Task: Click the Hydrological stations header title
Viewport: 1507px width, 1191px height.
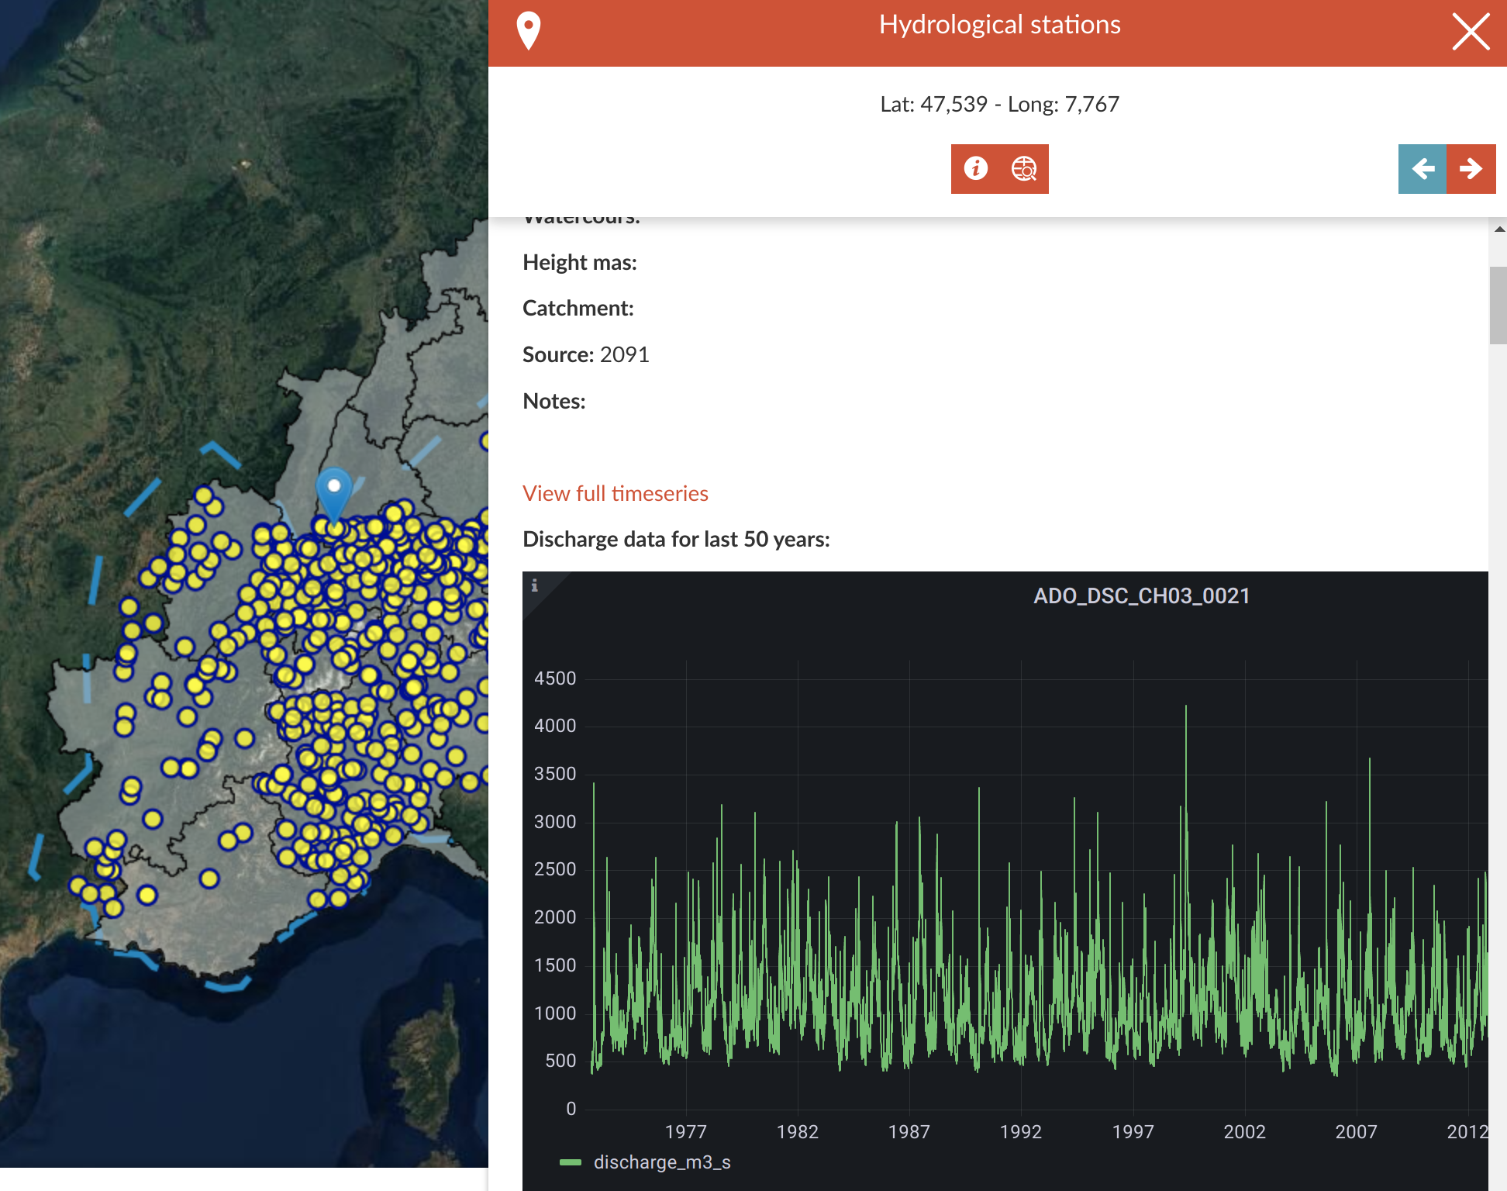Action: pos(999,25)
